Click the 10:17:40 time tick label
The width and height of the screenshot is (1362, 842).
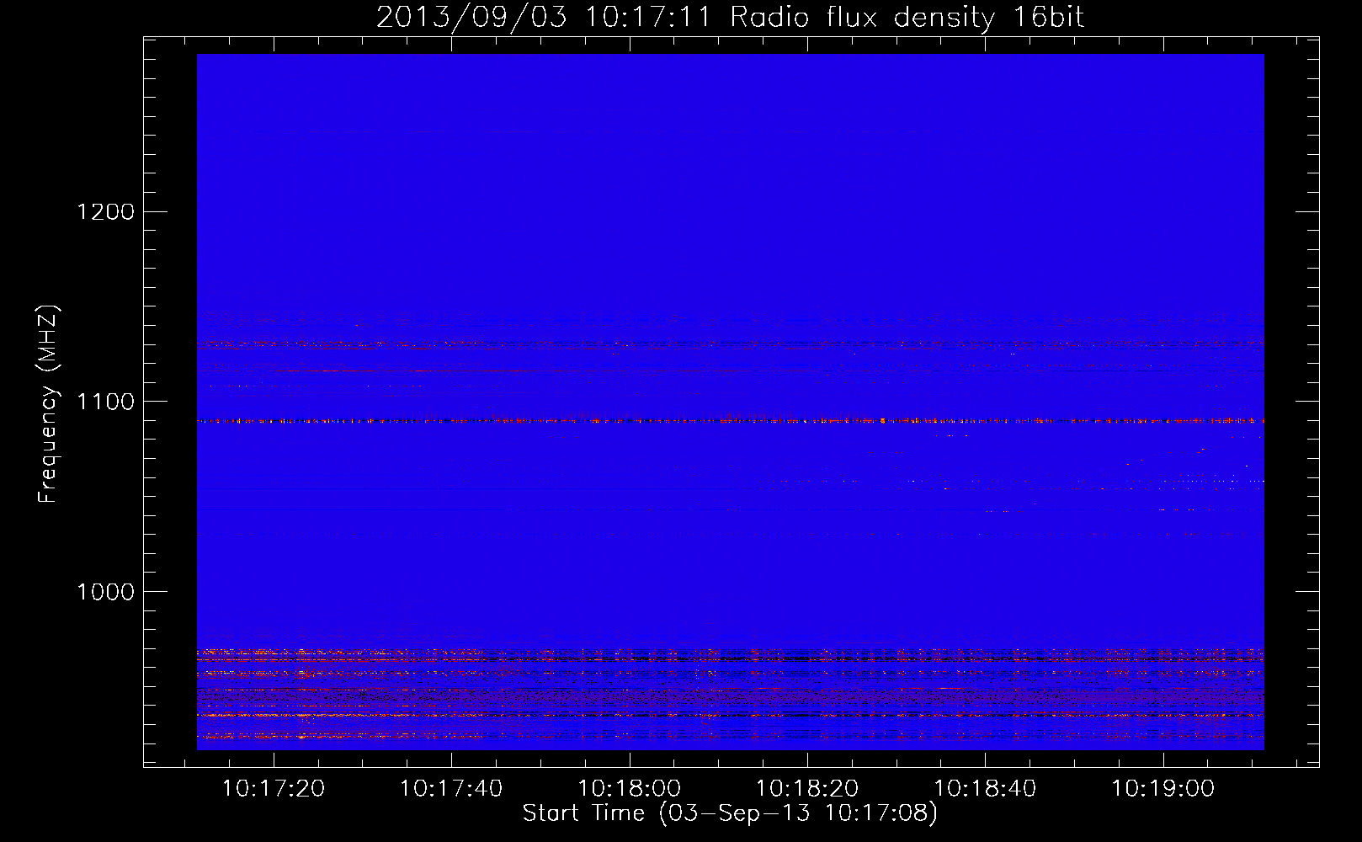pos(451,789)
